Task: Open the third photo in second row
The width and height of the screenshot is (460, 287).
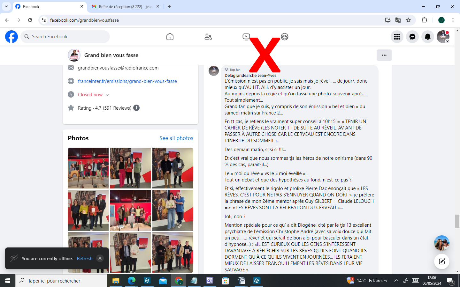Action: (x=173, y=210)
